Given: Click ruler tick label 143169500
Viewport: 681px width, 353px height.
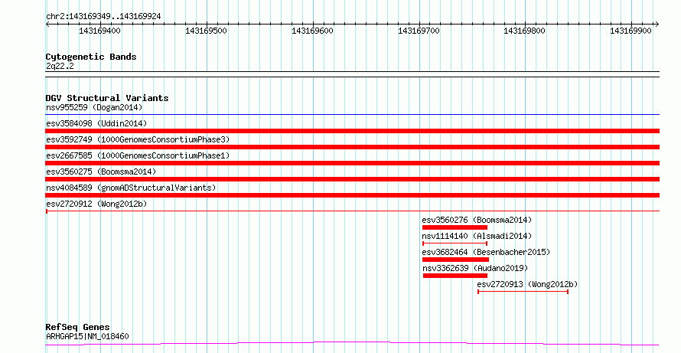Looking at the screenshot, I should (206, 31).
